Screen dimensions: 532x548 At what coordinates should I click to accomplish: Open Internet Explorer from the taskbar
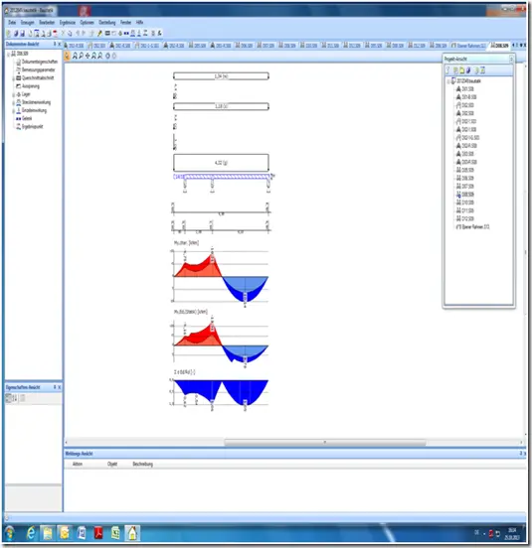[31, 533]
